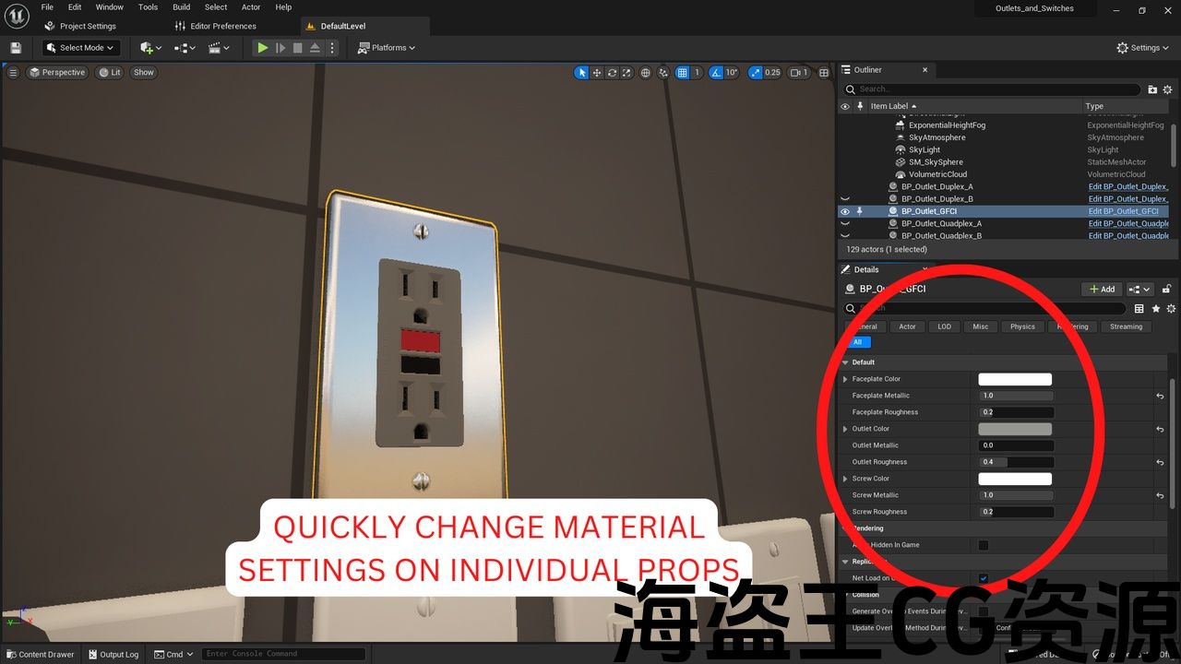Open Edit BP_Outlet_Duplex_A blueprint link
The image size is (1181, 664).
coord(1127,186)
